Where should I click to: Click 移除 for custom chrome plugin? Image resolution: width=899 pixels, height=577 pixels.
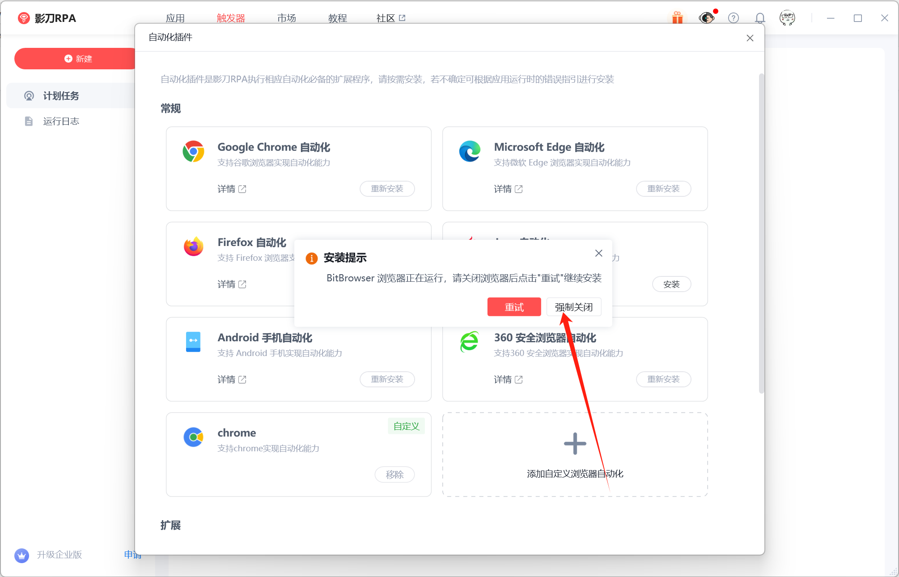pos(394,475)
